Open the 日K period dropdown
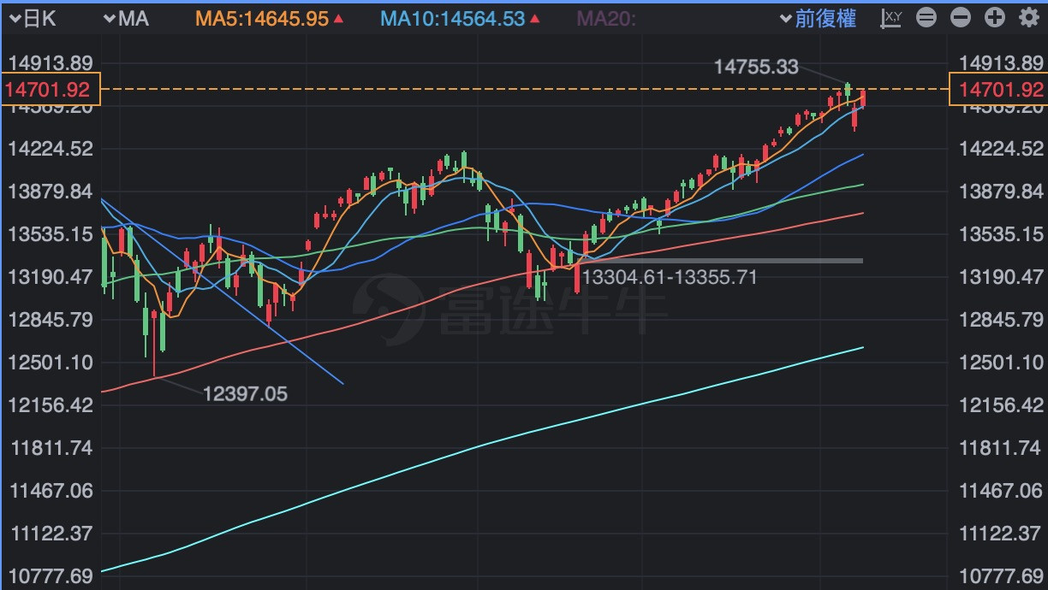The image size is (1048, 590). tap(33, 19)
